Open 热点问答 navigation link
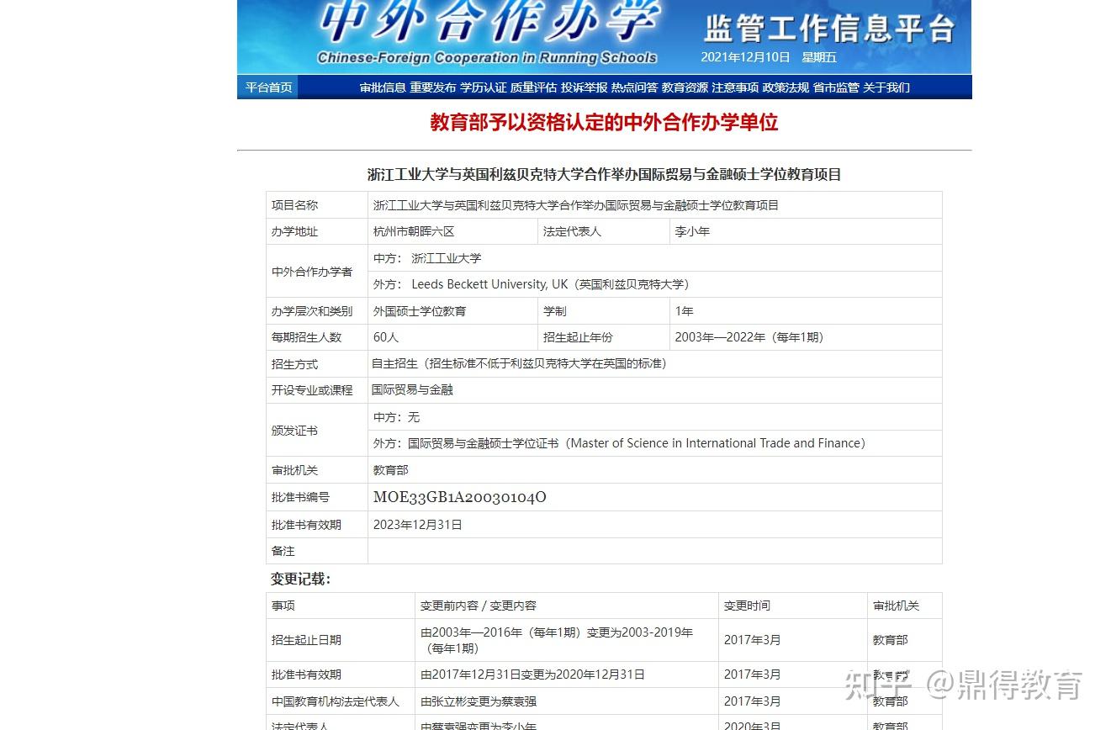This screenshot has height=730, width=1111. pos(634,87)
